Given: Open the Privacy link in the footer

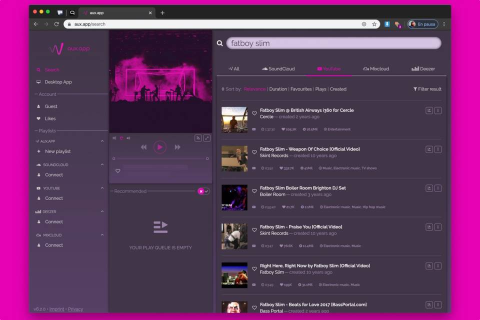Looking at the screenshot, I should pyautogui.click(x=75, y=309).
